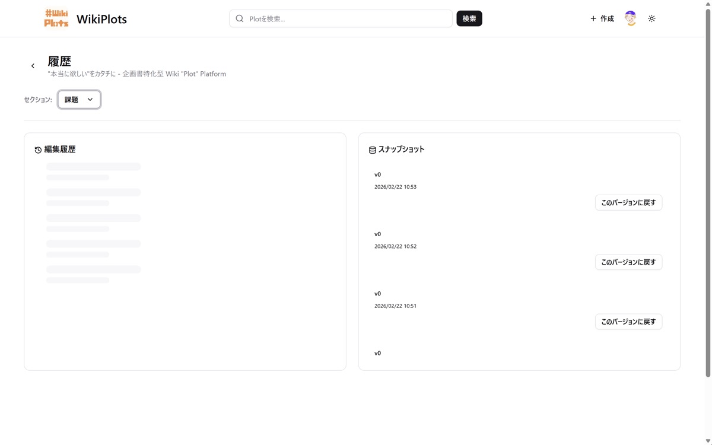Click the 2026/02/22 10:51 timestamp
712x445 pixels.
click(x=395, y=306)
